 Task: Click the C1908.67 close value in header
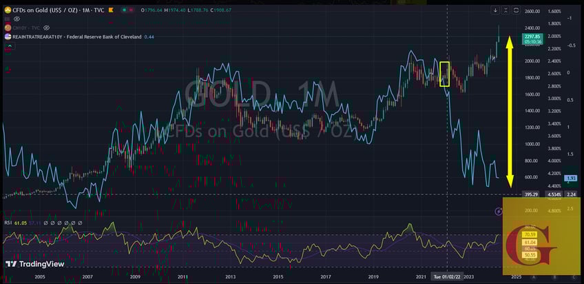(220, 10)
